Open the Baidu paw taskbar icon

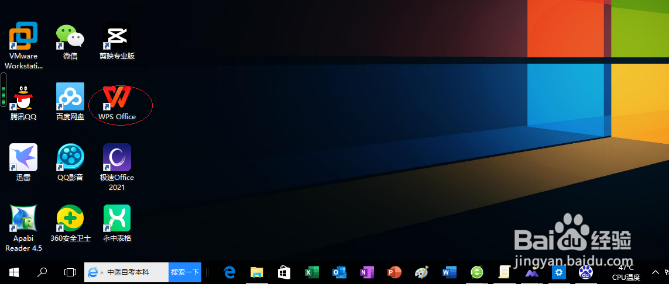(585, 272)
